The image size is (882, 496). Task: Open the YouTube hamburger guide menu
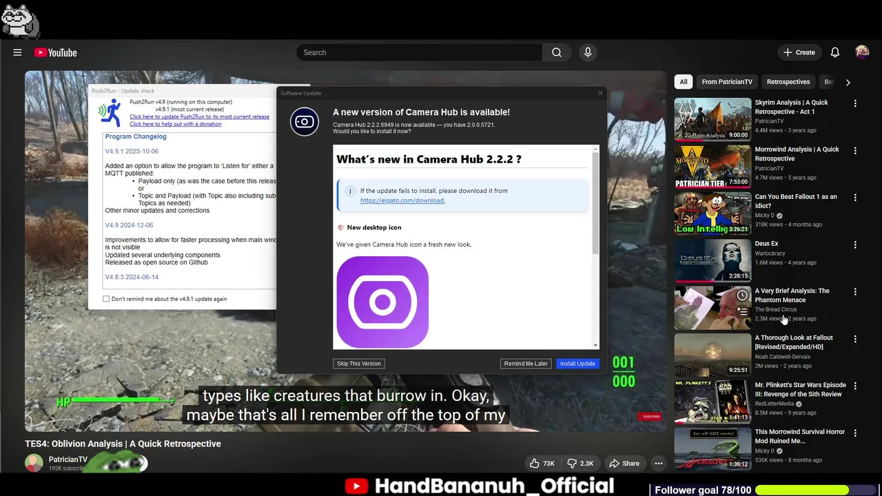(x=17, y=52)
